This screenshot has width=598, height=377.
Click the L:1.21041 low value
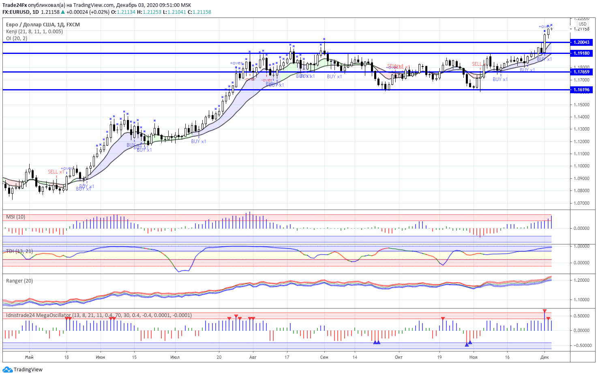pyautogui.click(x=175, y=12)
